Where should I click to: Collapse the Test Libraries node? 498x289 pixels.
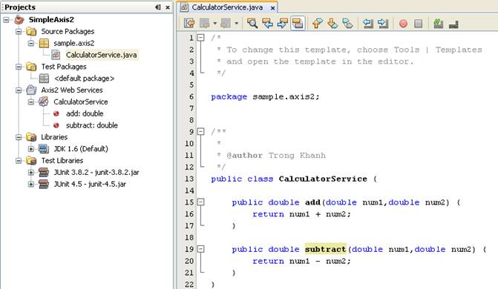click(19, 161)
